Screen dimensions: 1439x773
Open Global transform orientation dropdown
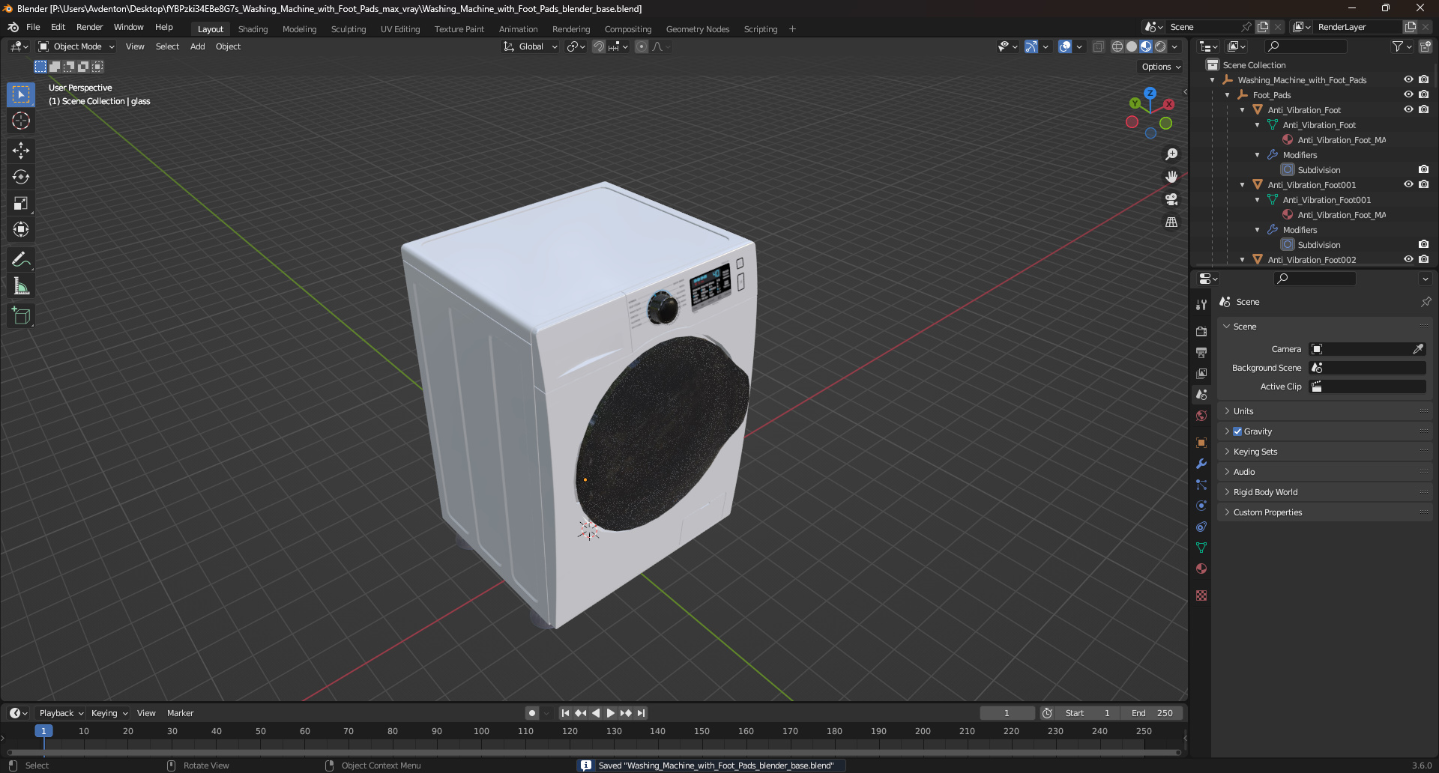tap(531, 46)
